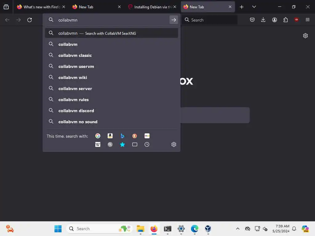Choose suggestion 'collabvm rules'
This screenshot has width=315, height=236.
tap(111, 100)
